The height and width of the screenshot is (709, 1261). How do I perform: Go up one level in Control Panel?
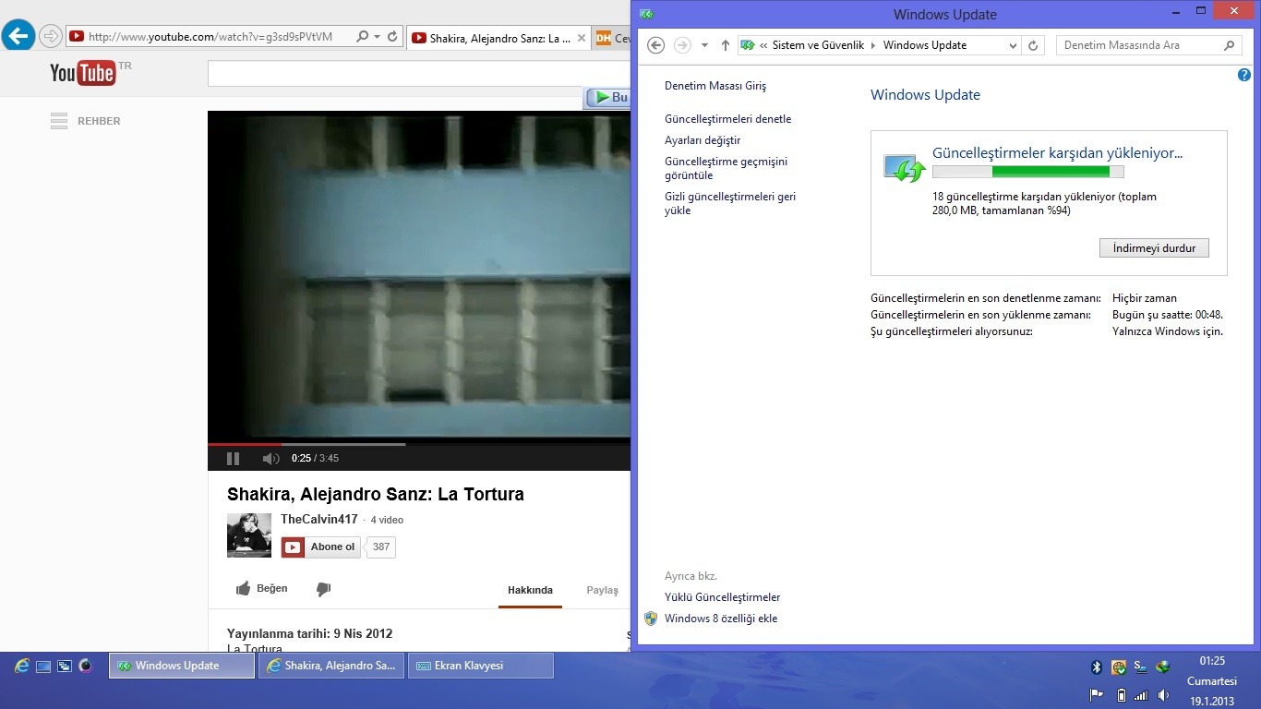[x=725, y=45]
